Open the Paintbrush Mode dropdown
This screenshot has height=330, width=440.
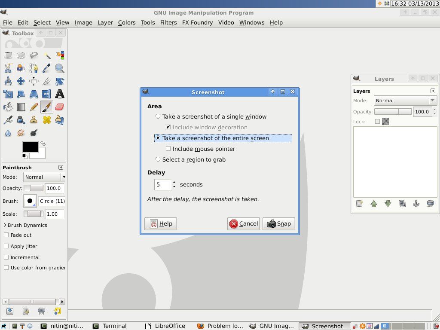pyautogui.click(x=45, y=177)
